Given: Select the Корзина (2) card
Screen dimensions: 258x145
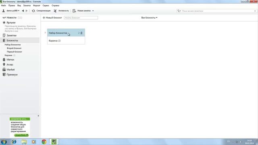Looking at the screenshot, I should [66, 41].
